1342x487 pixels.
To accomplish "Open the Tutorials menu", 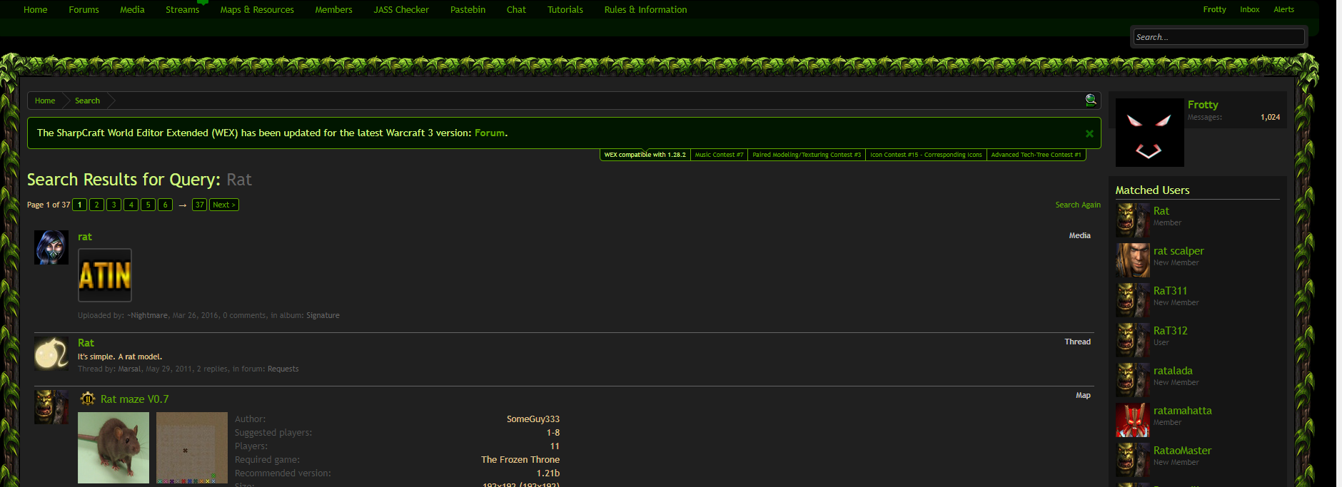I will coord(565,10).
